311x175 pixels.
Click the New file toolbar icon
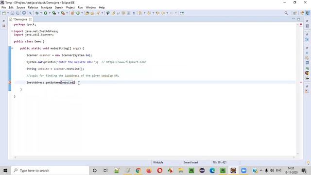click(4, 13)
